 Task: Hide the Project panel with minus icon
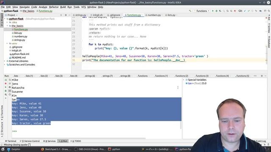(69, 15)
